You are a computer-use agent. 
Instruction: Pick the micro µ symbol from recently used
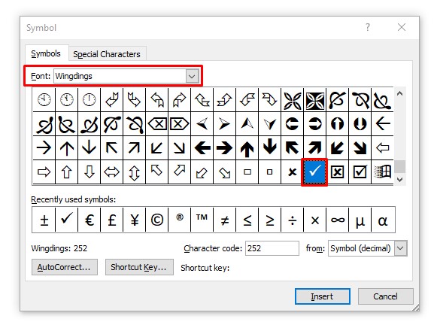click(x=360, y=220)
